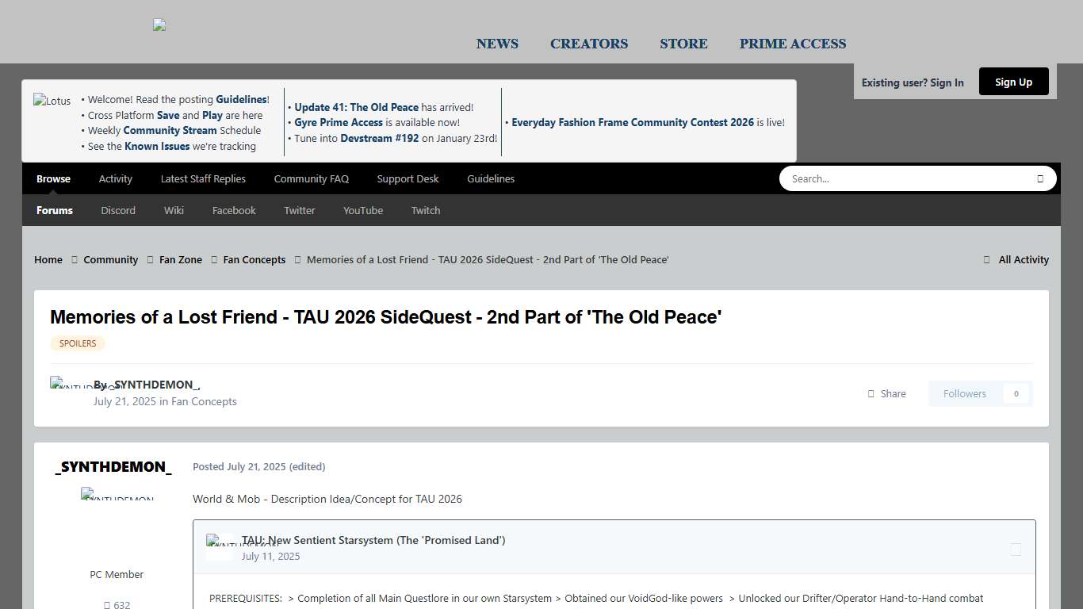This screenshot has height=609, width=1083.
Task: Toggle the collapse control on the quoted post
Action: (x=1016, y=549)
